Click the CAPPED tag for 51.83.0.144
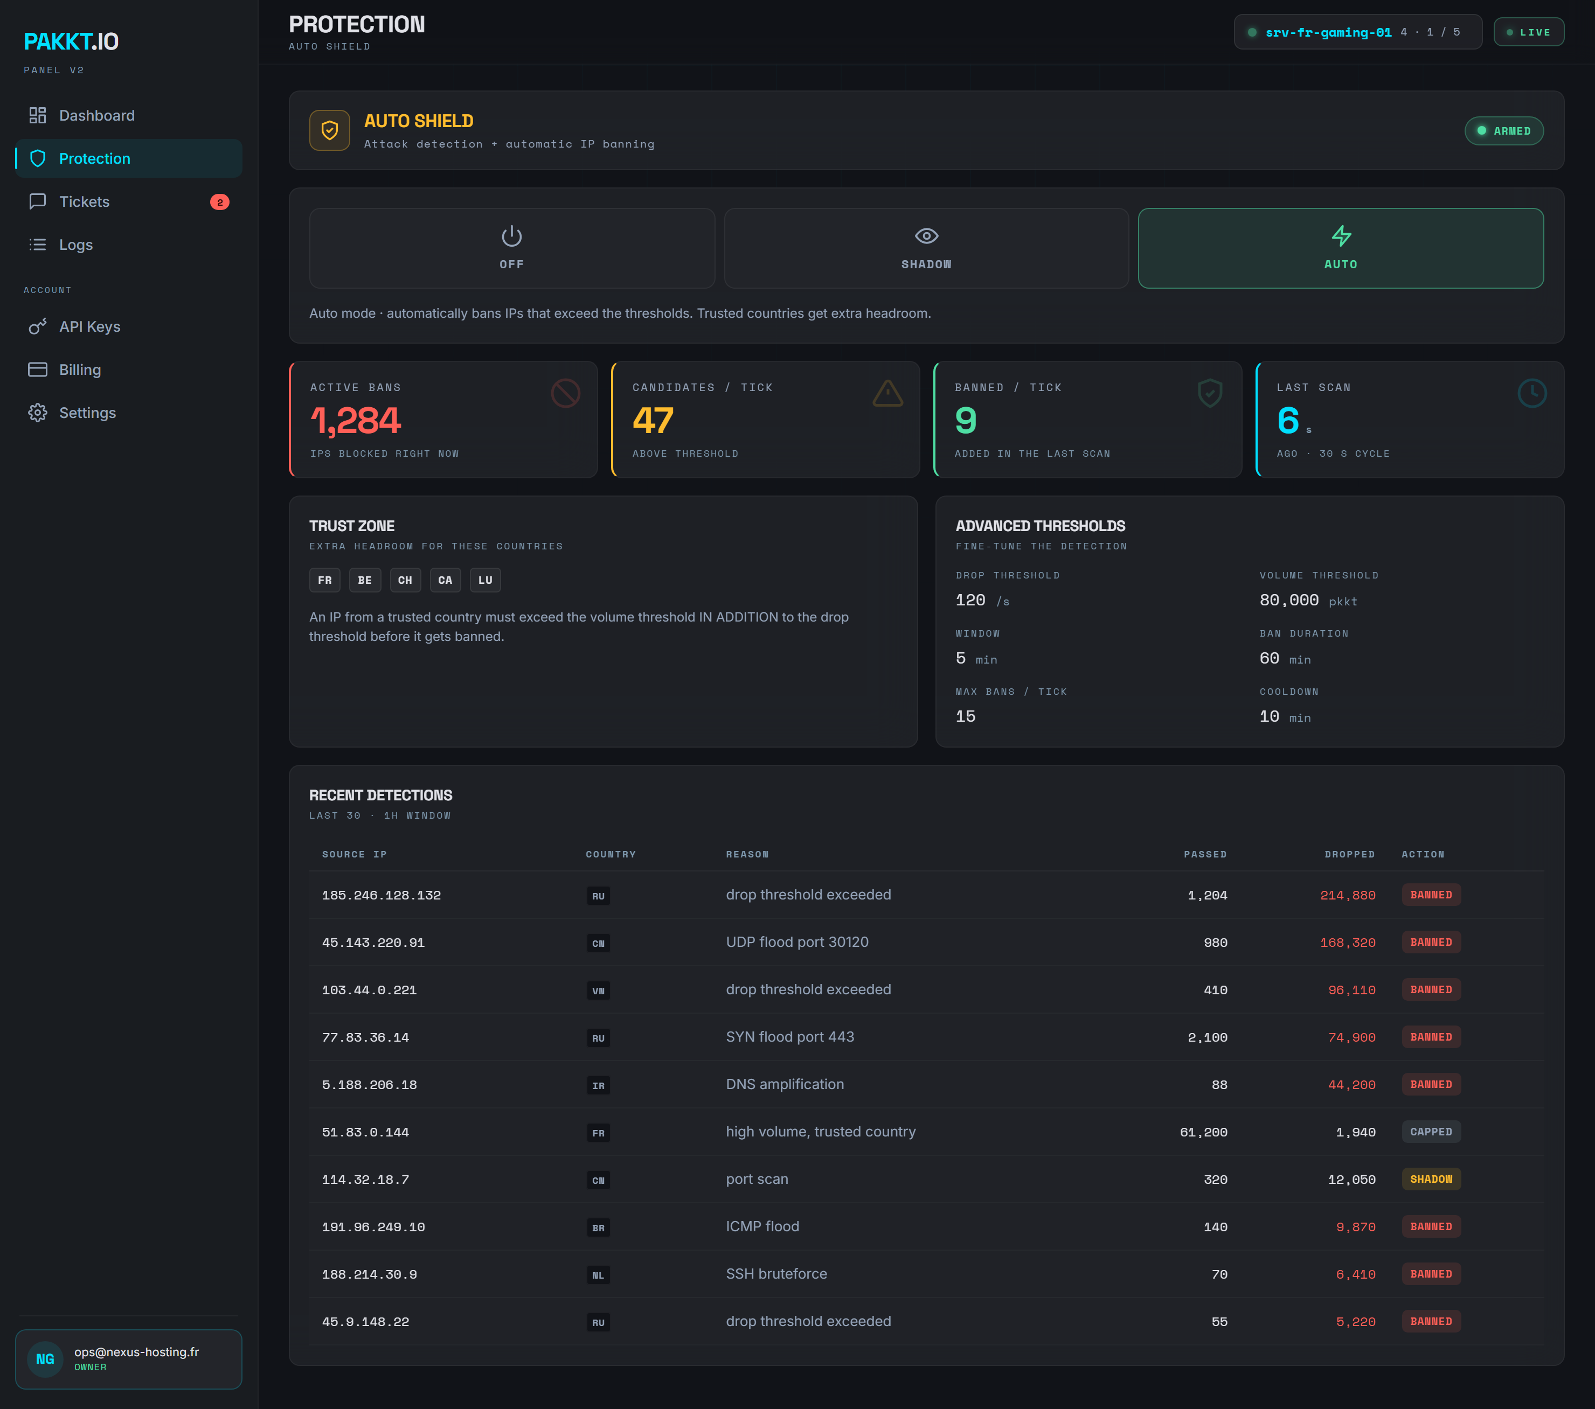Image resolution: width=1595 pixels, height=1409 pixels. tap(1431, 1131)
